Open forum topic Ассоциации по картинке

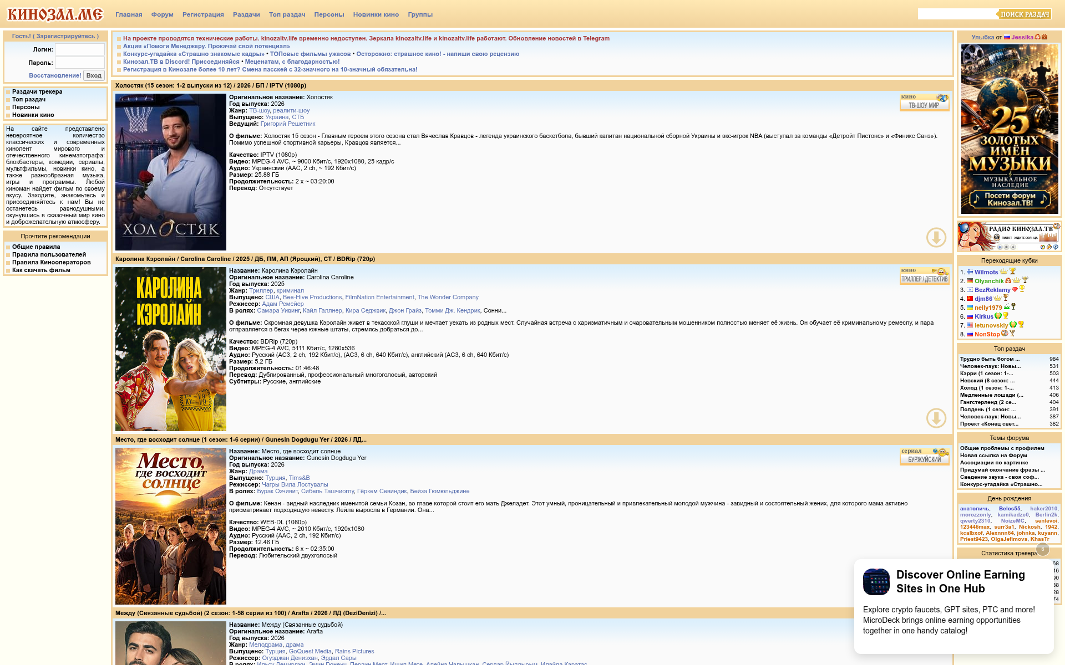tap(994, 462)
